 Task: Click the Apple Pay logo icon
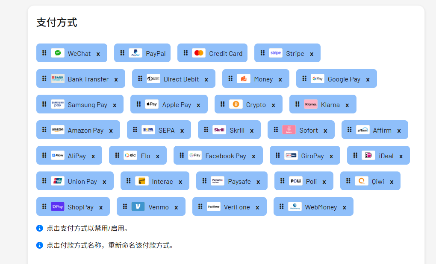click(152, 104)
